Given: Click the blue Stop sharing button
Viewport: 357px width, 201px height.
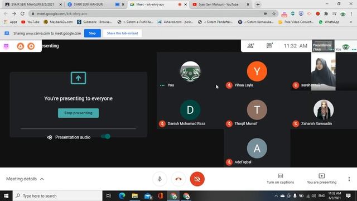Looking at the screenshot, I should pos(93,33).
